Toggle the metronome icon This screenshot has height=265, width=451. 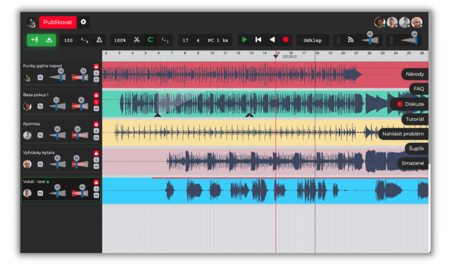pyautogui.click(x=99, y=40)
